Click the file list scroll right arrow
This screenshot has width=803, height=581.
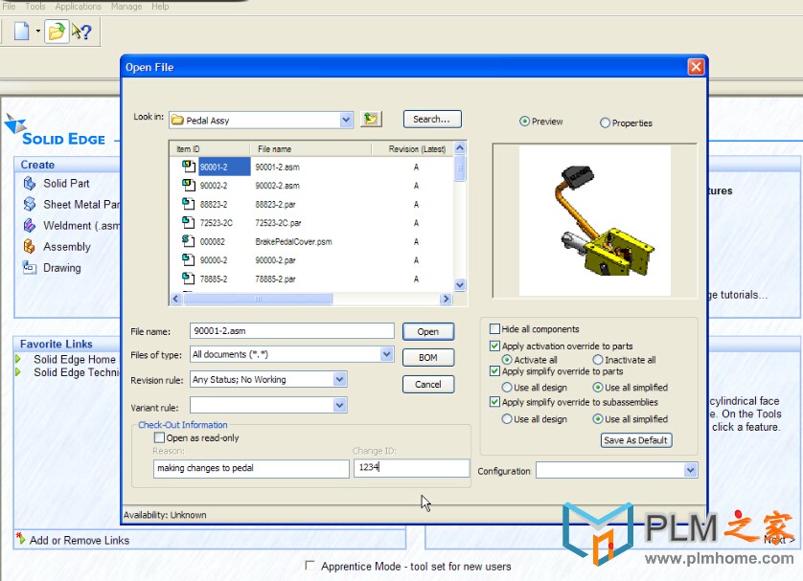[x=446, y=299]
